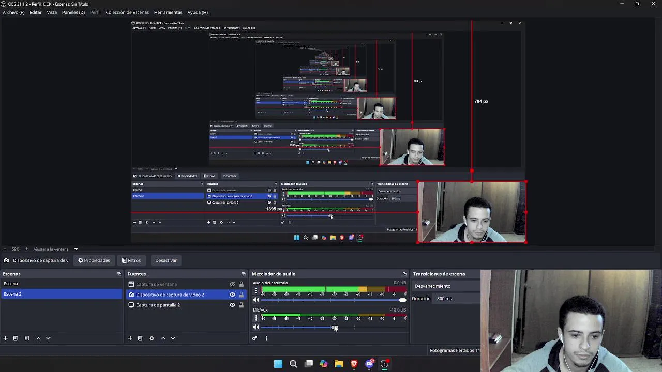The image size is (662, 372).
Task: Add a new scene with the plus icon
Action: pyautogui.click(x=6, y=338)
